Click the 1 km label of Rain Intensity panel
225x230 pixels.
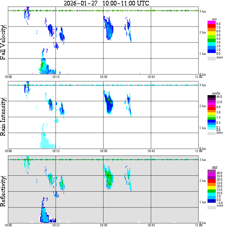(x=202, y=128)
